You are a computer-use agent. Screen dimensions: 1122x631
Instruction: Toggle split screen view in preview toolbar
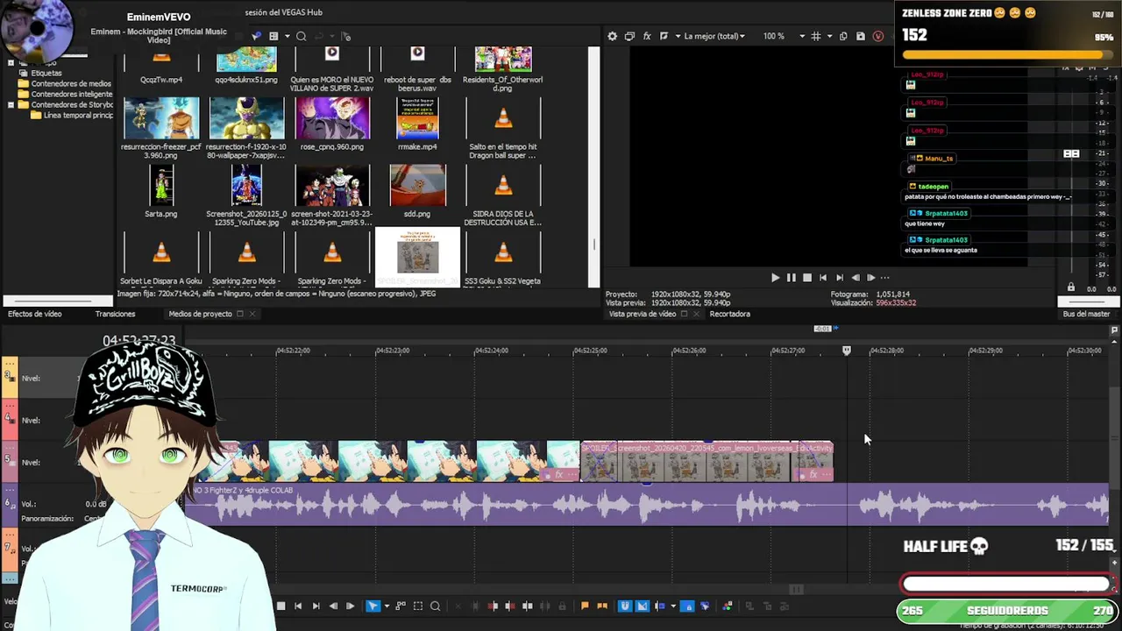pos(664,36)
